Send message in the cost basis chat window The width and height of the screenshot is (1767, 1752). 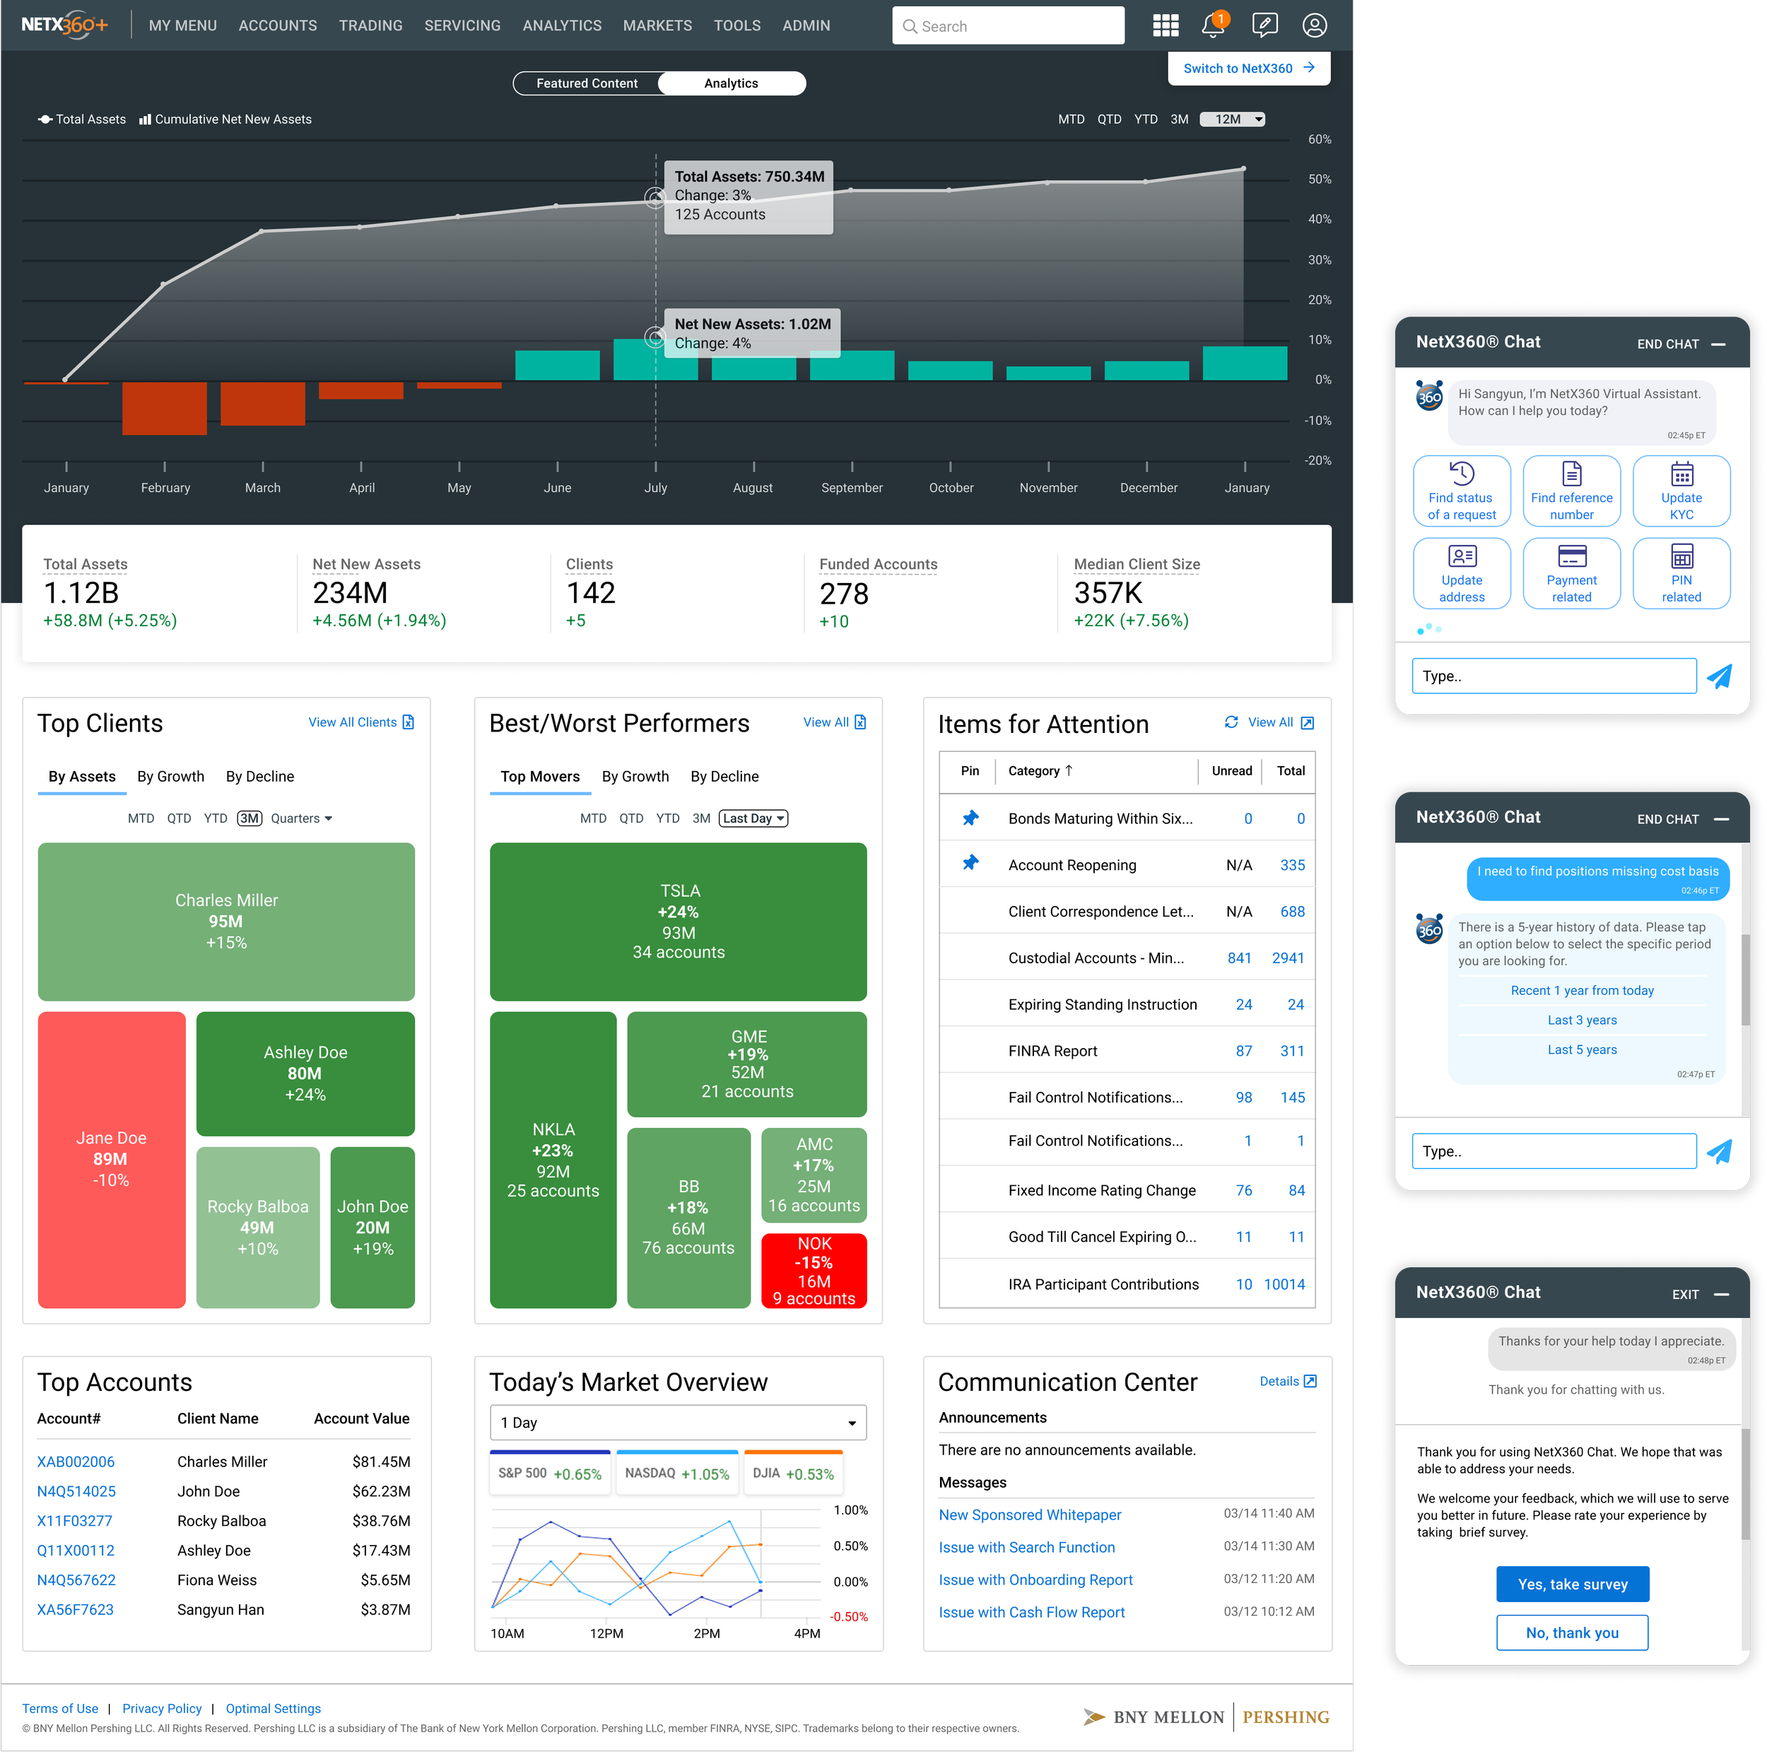pos(1718,1151)
